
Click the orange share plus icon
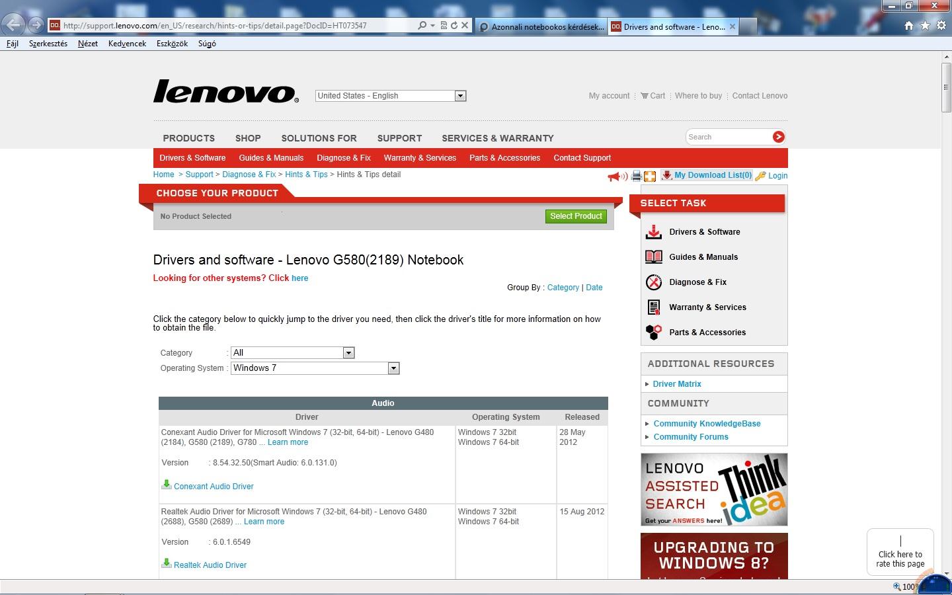click(650, 176)
